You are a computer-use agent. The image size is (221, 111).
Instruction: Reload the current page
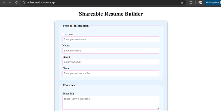(x=16, y=3)
